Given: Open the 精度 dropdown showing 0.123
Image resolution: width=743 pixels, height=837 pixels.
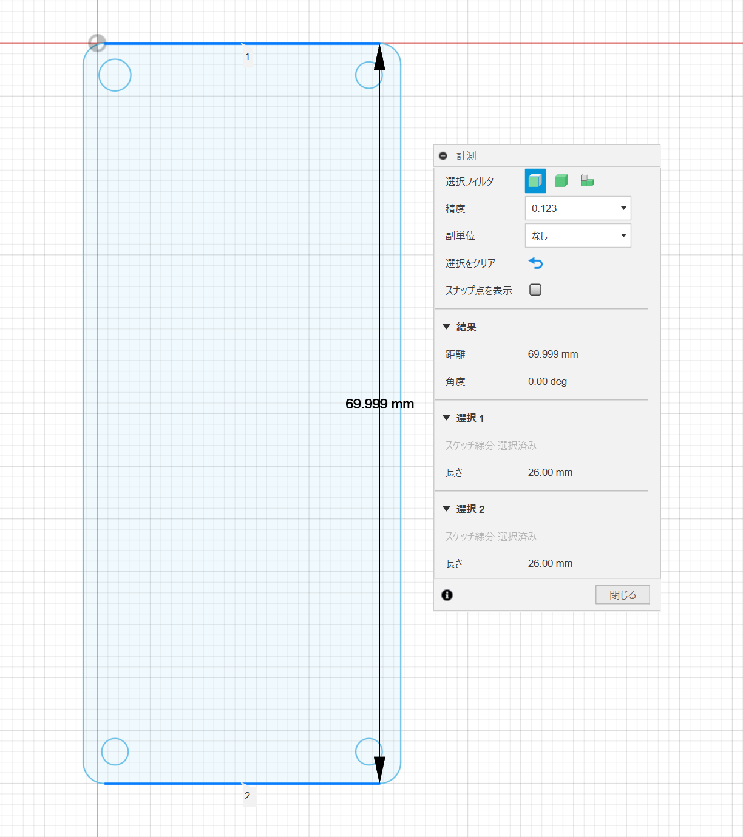Looking at the screenshot, I should (577, 208).
